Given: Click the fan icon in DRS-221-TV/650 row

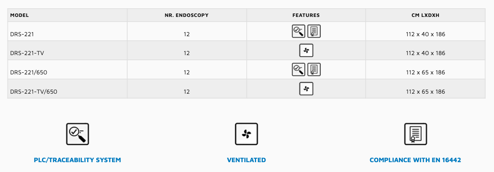Looking at the screenshot, I should coord(306,89).
